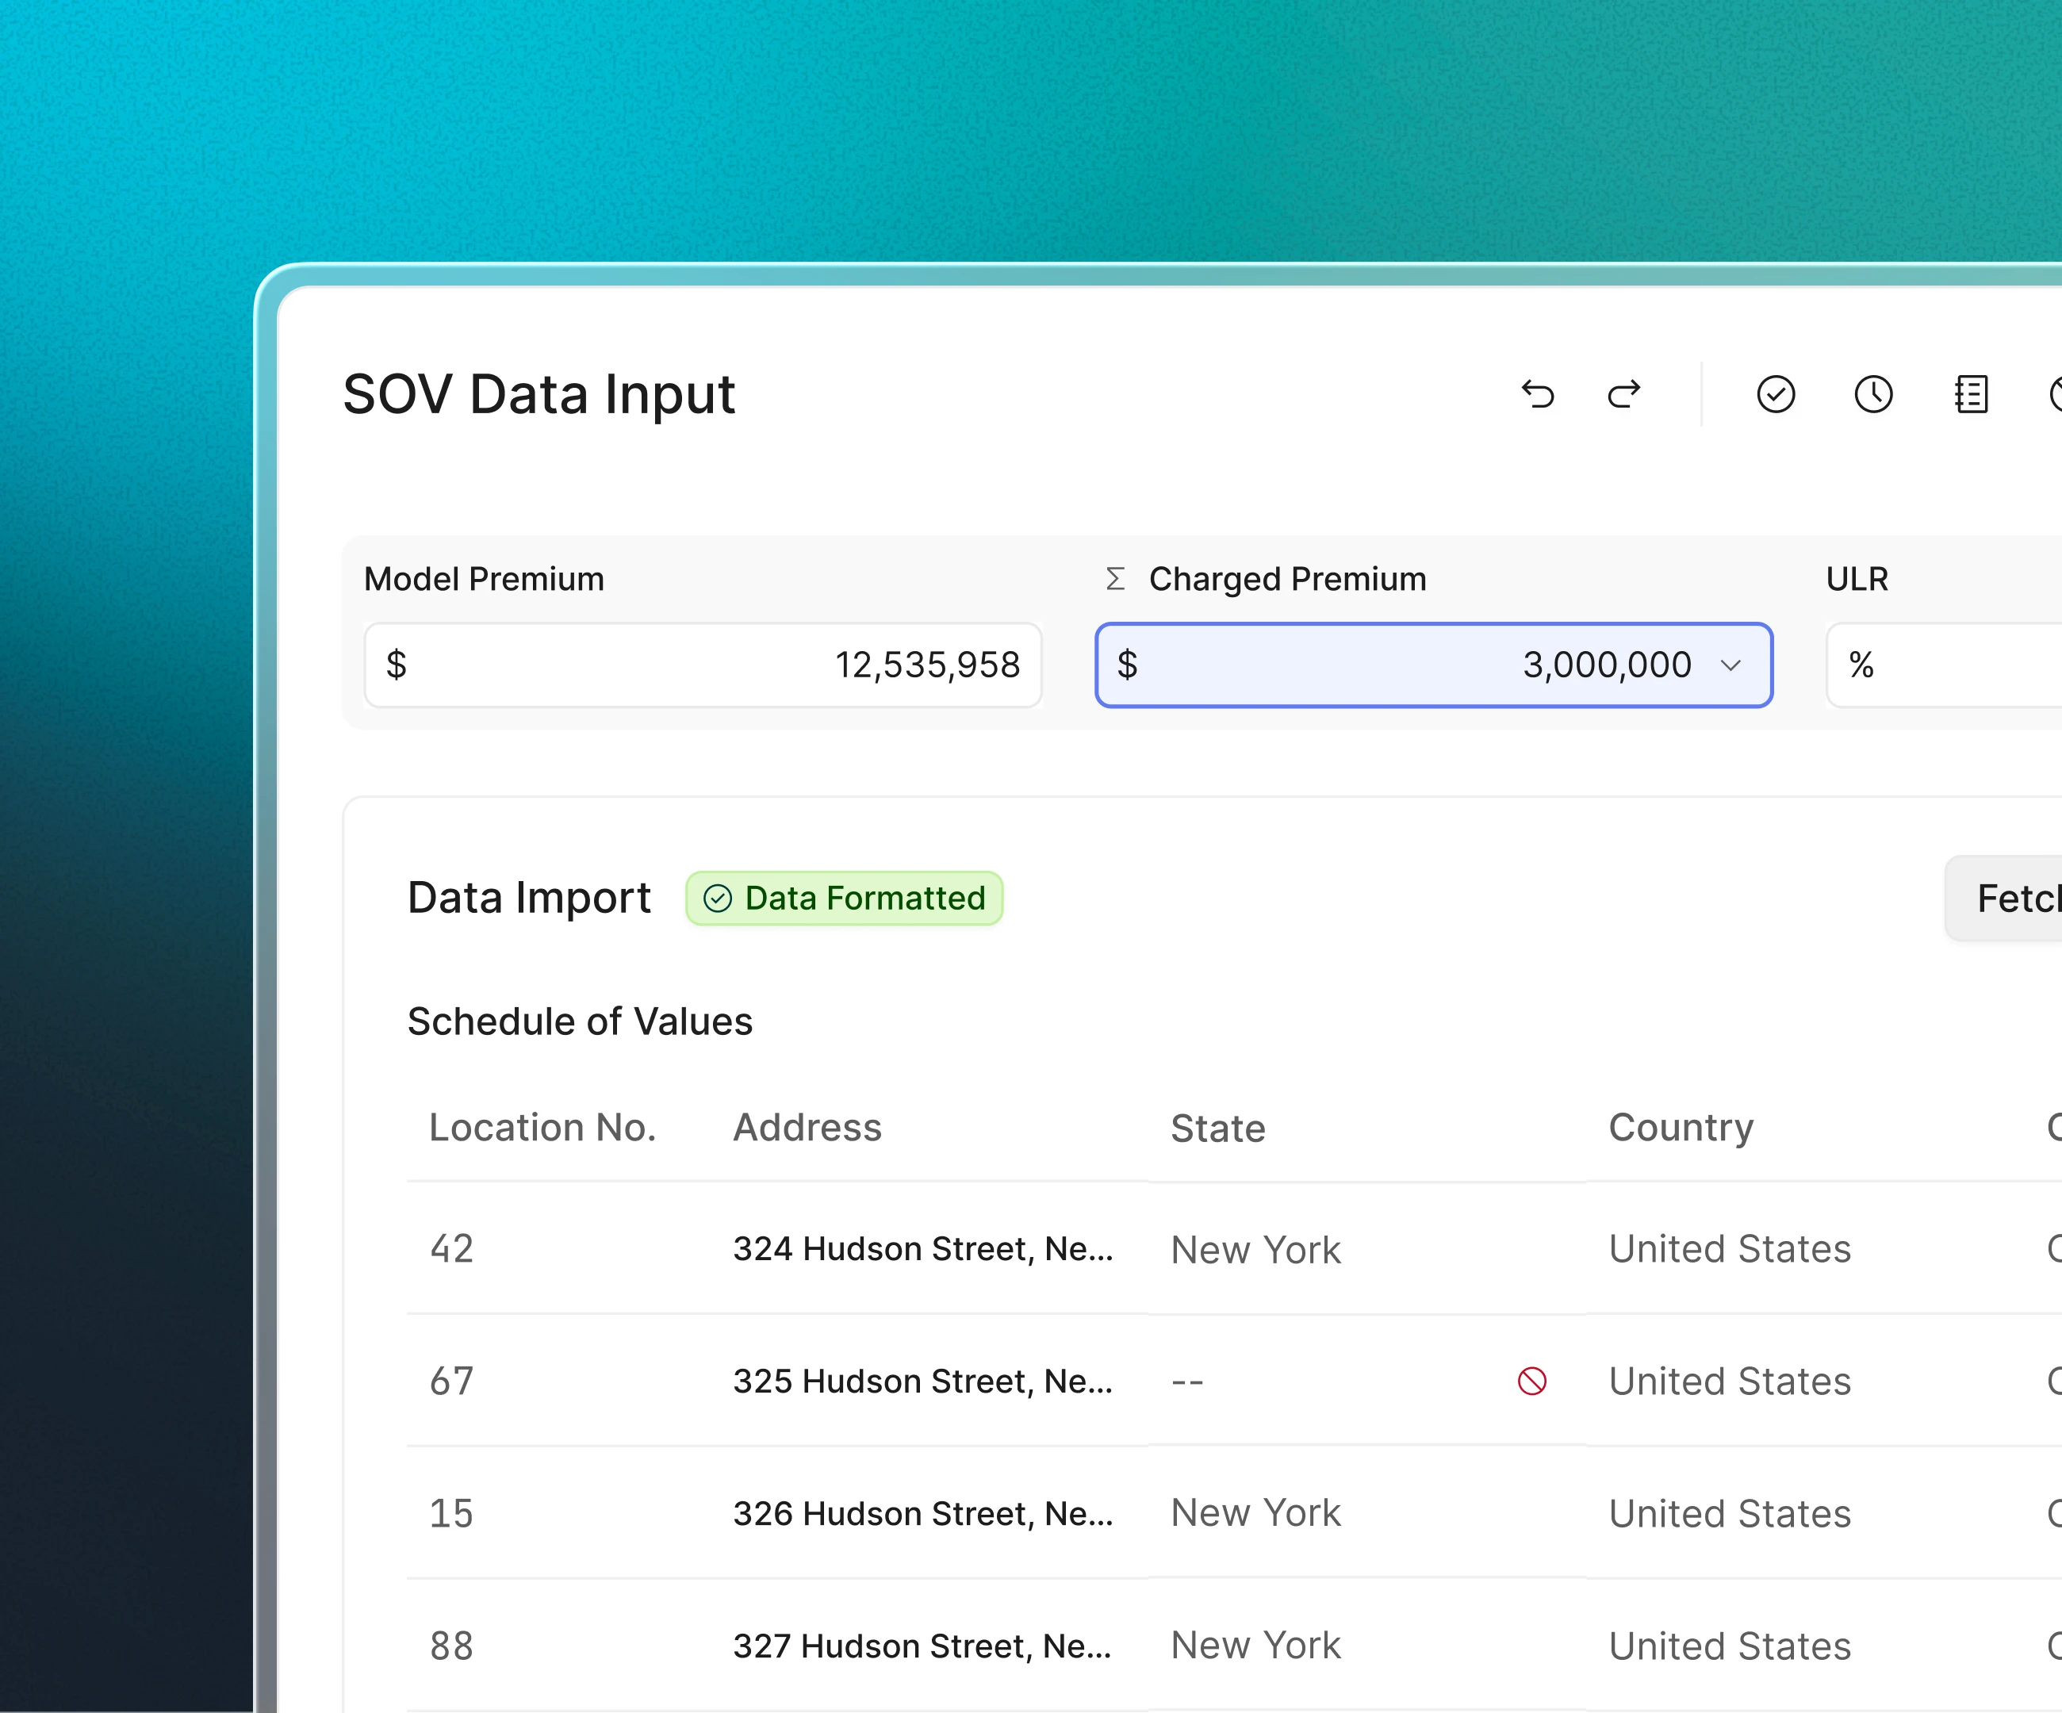The height and width of the screenshot is (1713, 2062).
Task: Click the Model Premium label
Action: (x=484, y=579)
